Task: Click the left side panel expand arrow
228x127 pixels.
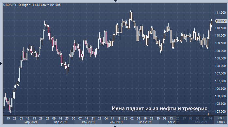Action: [x=1, y=63]
